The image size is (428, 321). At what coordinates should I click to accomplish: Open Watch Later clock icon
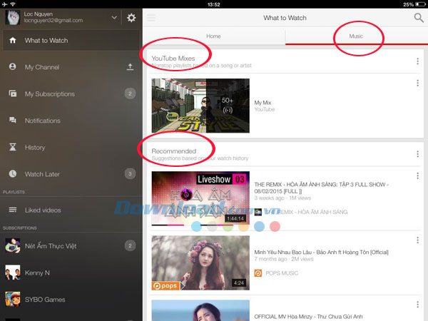point(13,173)
